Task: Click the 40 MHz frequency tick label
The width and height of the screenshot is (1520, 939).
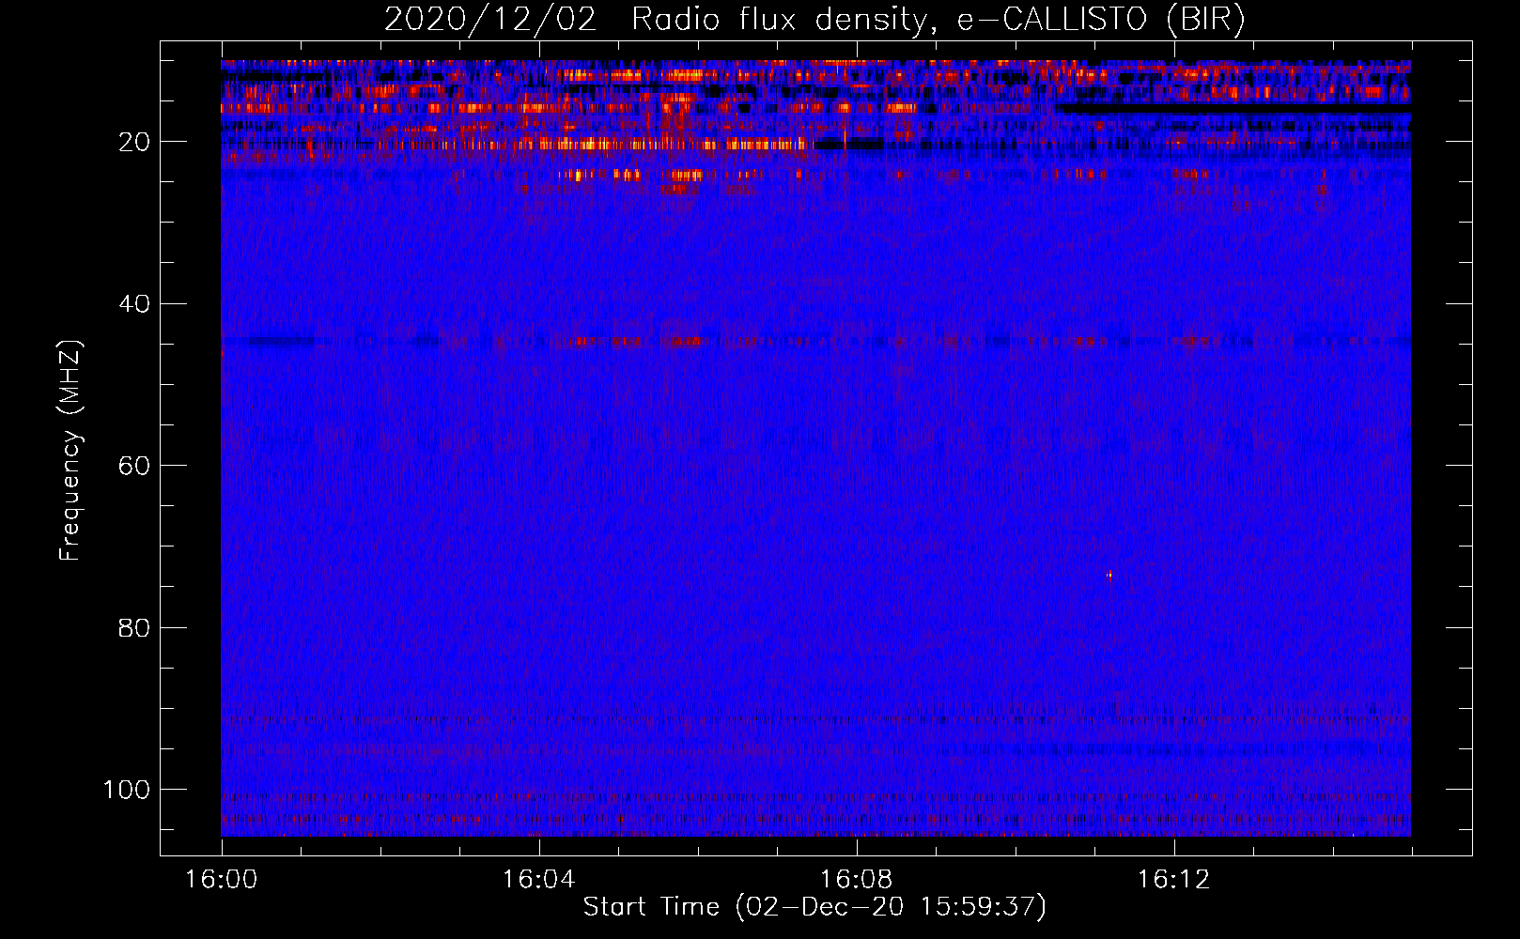Action: [135, 303]
